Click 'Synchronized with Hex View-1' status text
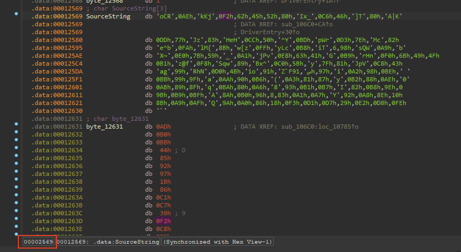 (218, 242)
